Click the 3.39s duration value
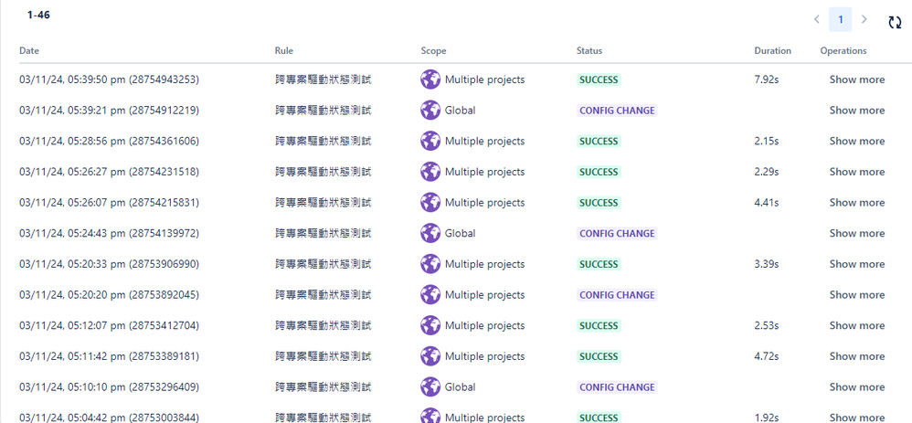This screenshot has height=423, width=912. (x=767, y=265)
